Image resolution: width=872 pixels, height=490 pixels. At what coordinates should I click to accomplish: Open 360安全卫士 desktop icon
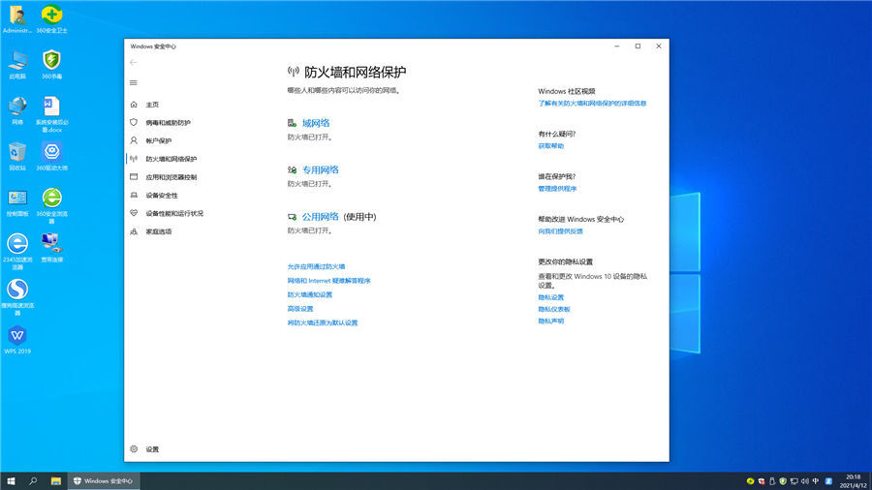pos(51,19)
